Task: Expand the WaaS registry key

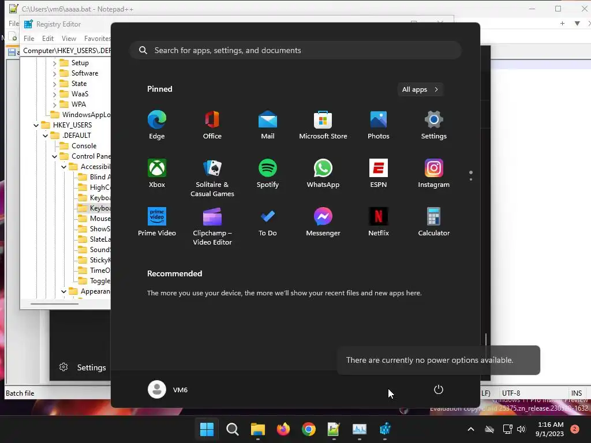Action: tap(54, 94)
